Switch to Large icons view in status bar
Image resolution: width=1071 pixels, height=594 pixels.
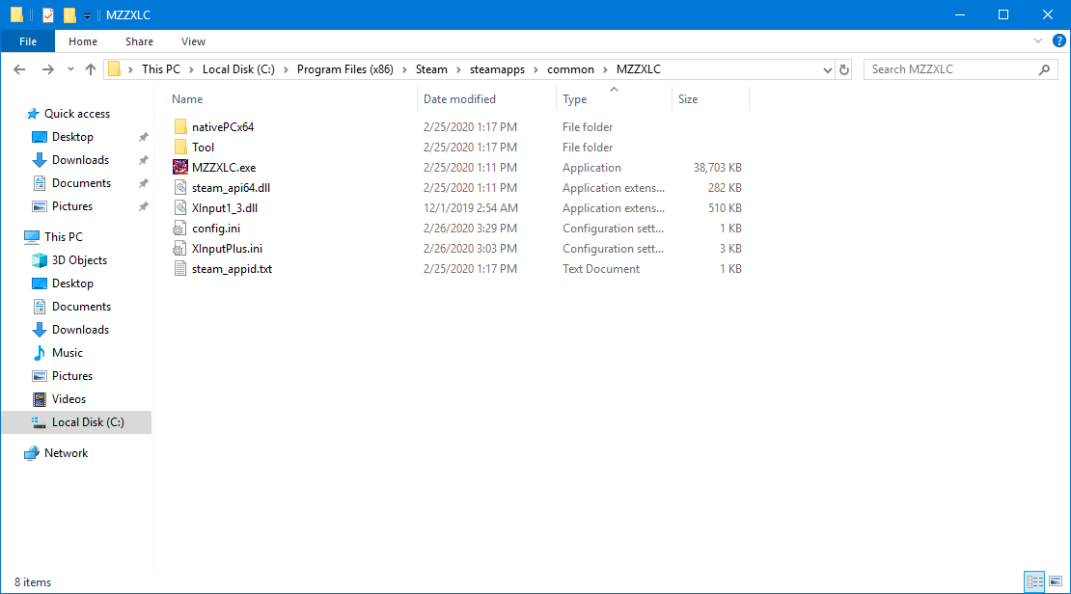(x=1056, y=581)
